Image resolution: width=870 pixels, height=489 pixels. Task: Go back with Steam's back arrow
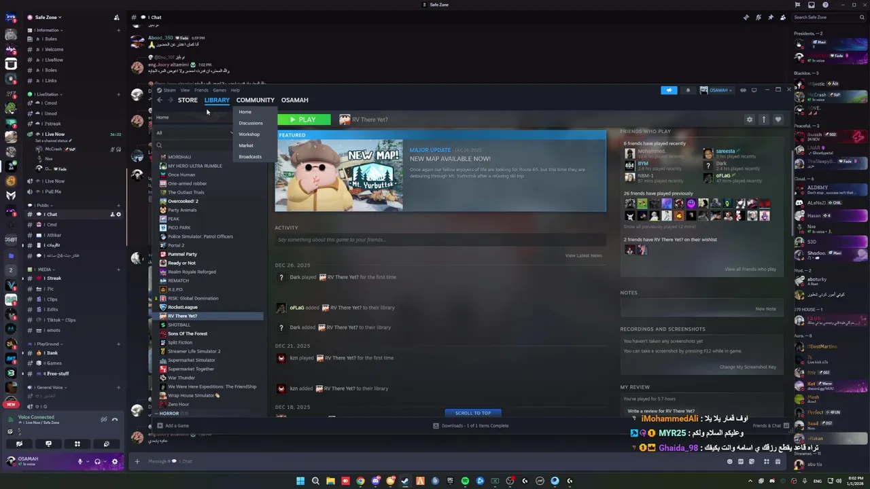(x=160, y=100)
